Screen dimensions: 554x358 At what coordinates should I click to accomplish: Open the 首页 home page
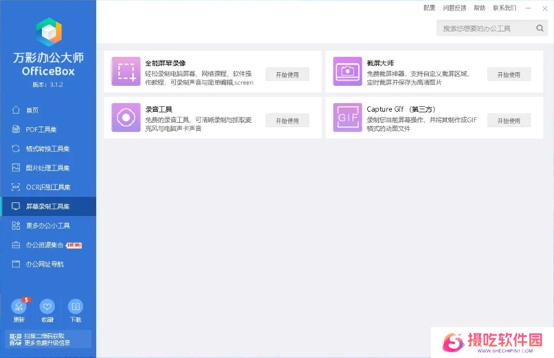32,110
